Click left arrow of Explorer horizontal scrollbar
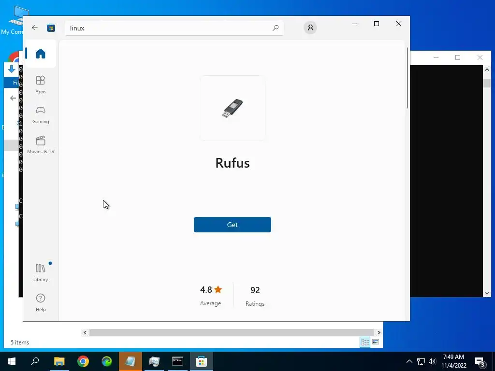This screenshot has height=371, width=495. point(85,332)
